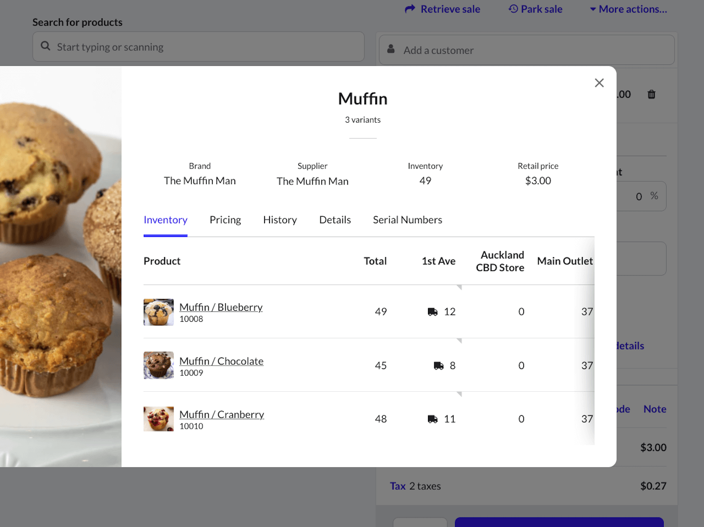
Task: Focus the product search field
Action: point(206,47)
